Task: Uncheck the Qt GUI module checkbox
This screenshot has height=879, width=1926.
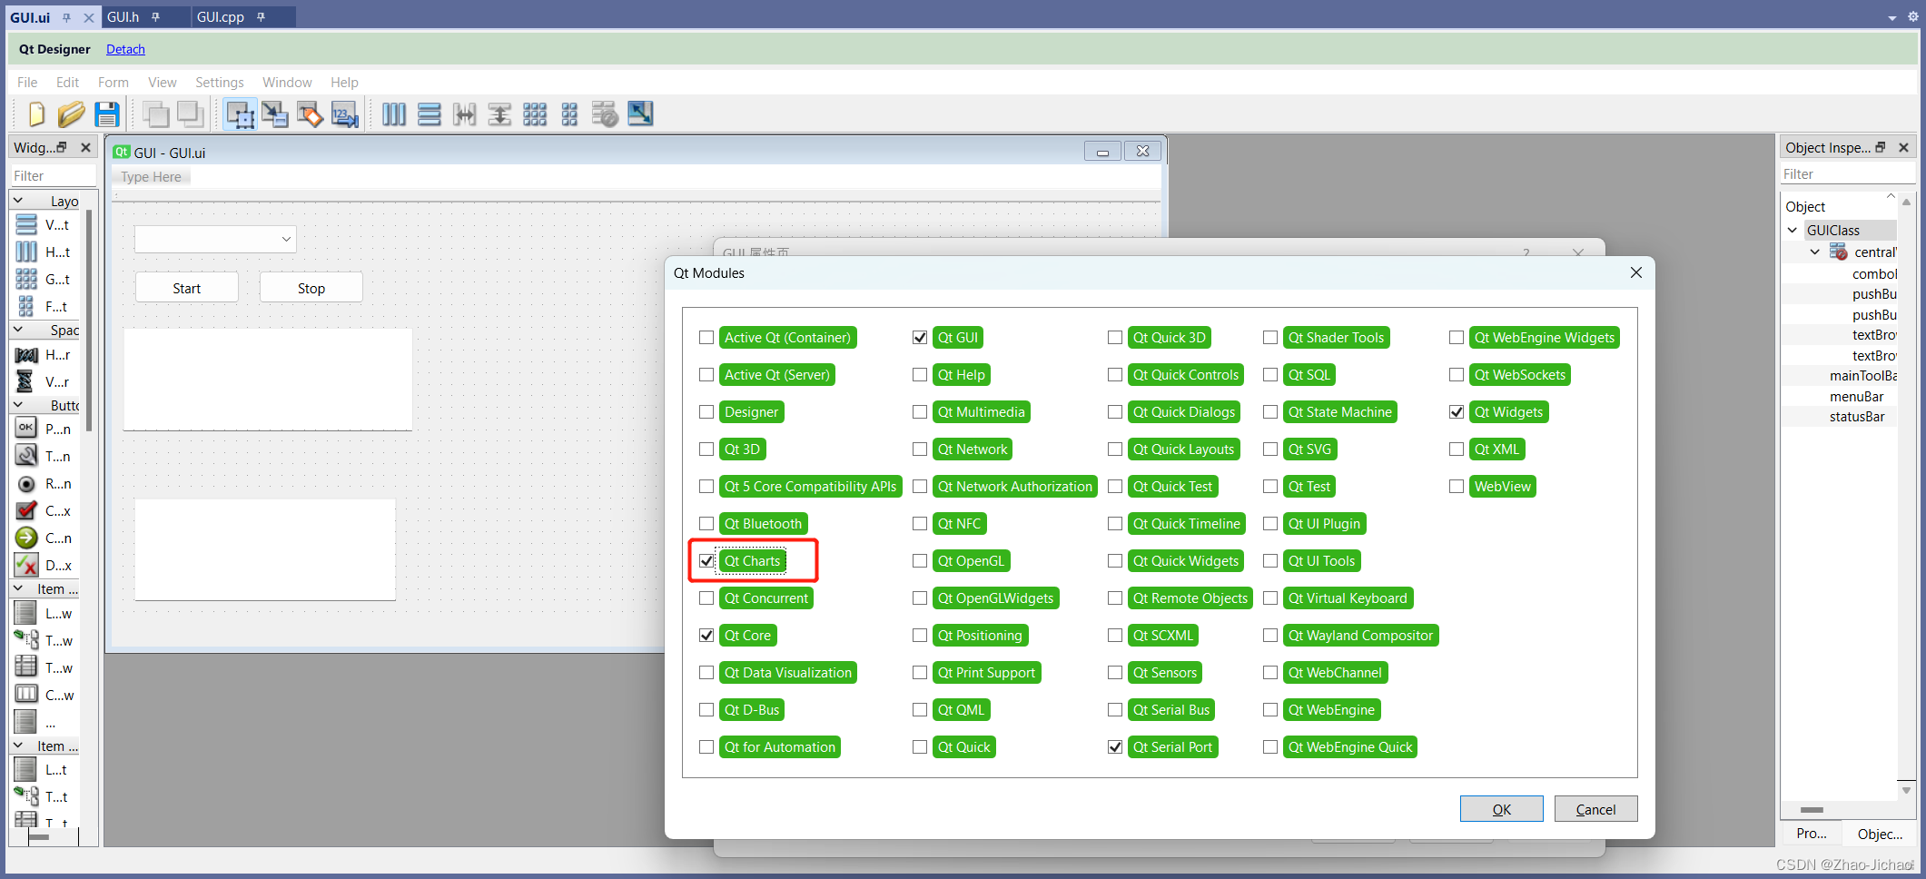Action: click(x=920, y=338)
